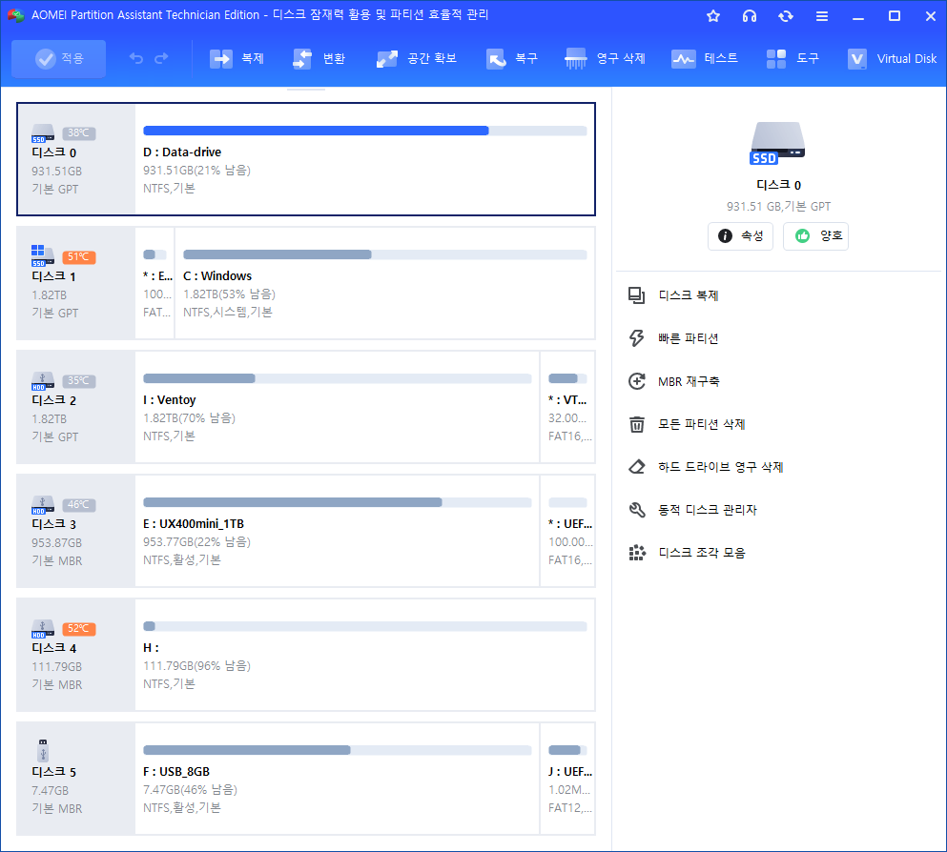
Task: Select the H: partition on 디스크 4
Action: (x=365, y=655)
